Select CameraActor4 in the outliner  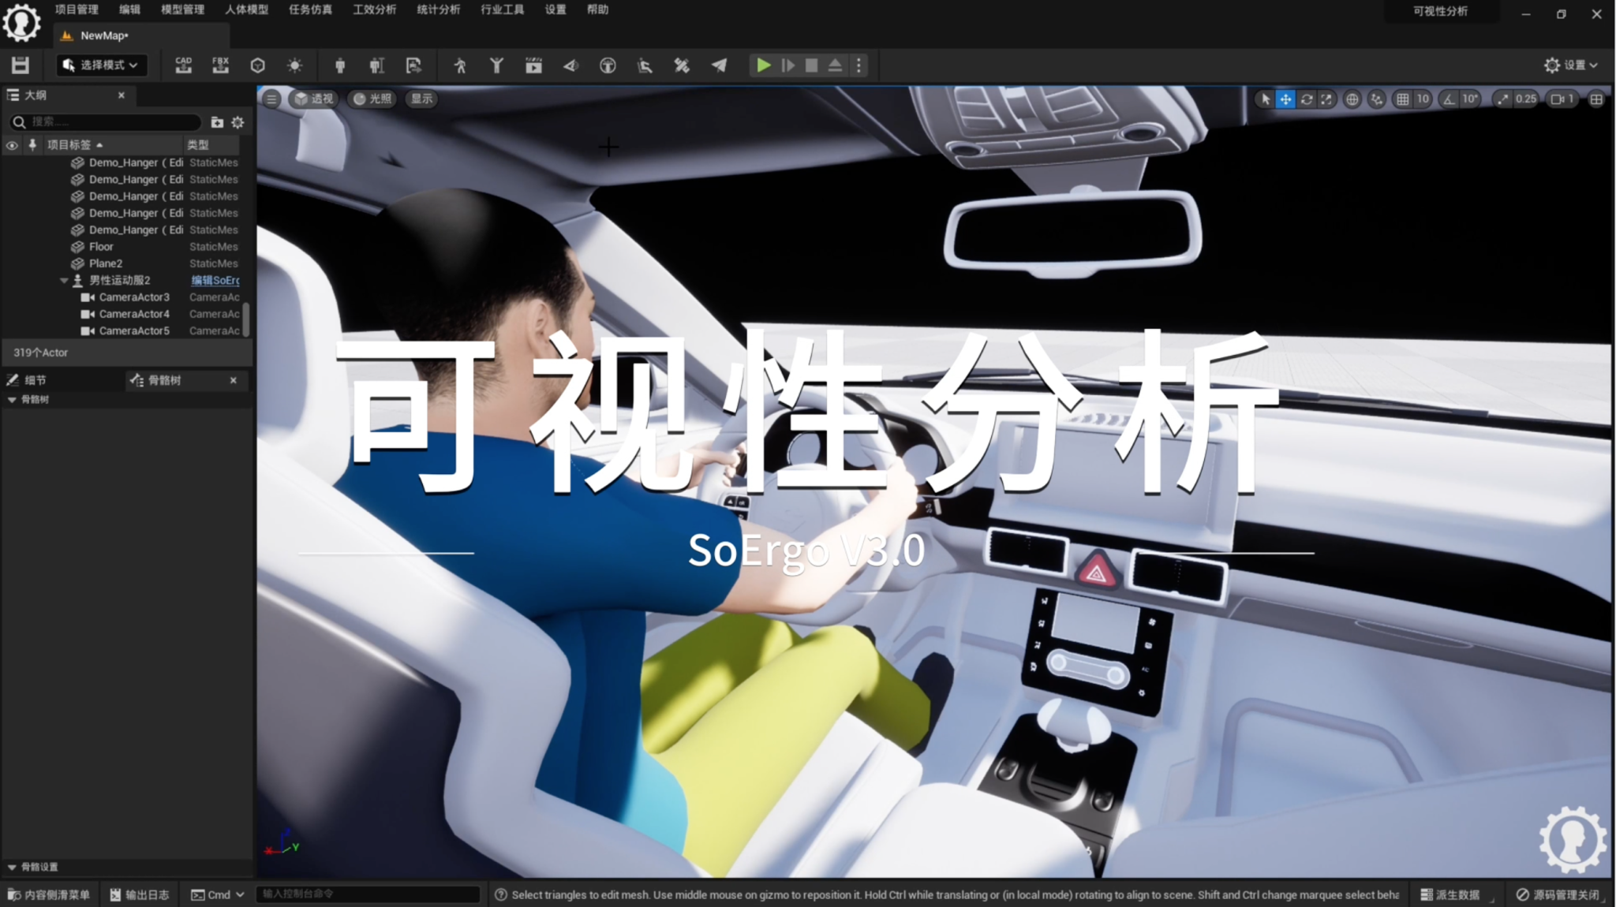coord(134,314)
